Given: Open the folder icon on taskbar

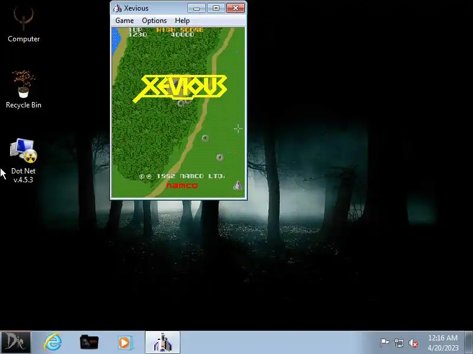Looking at the screenshot, I should (89, 342).
